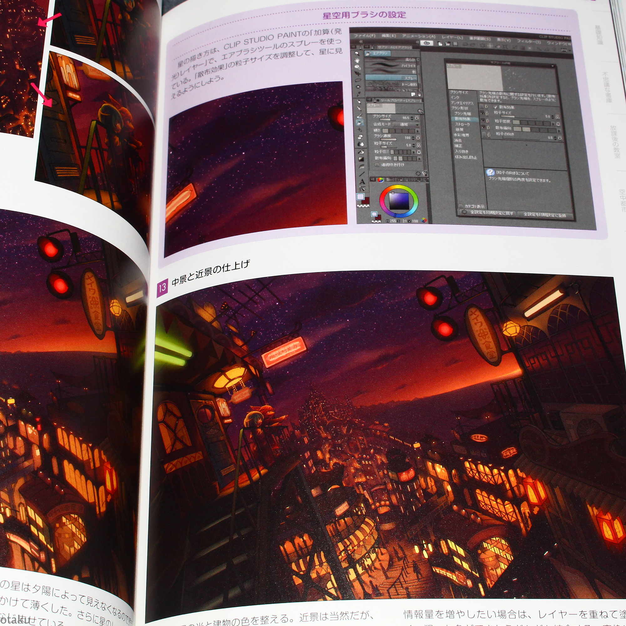Screen dimensions: 626x626
Task: Delete sub tool trash icon
Action: click(419, 95)
